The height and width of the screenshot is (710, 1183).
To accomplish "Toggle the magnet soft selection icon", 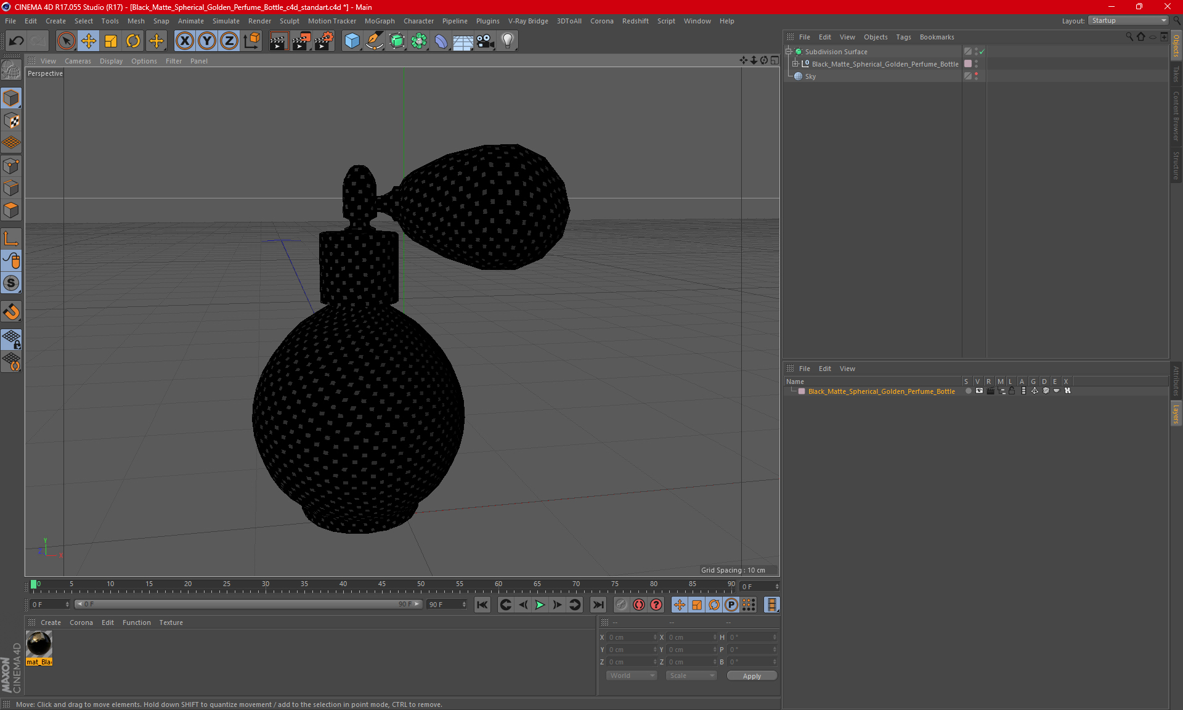I will (x=11, y=311).
